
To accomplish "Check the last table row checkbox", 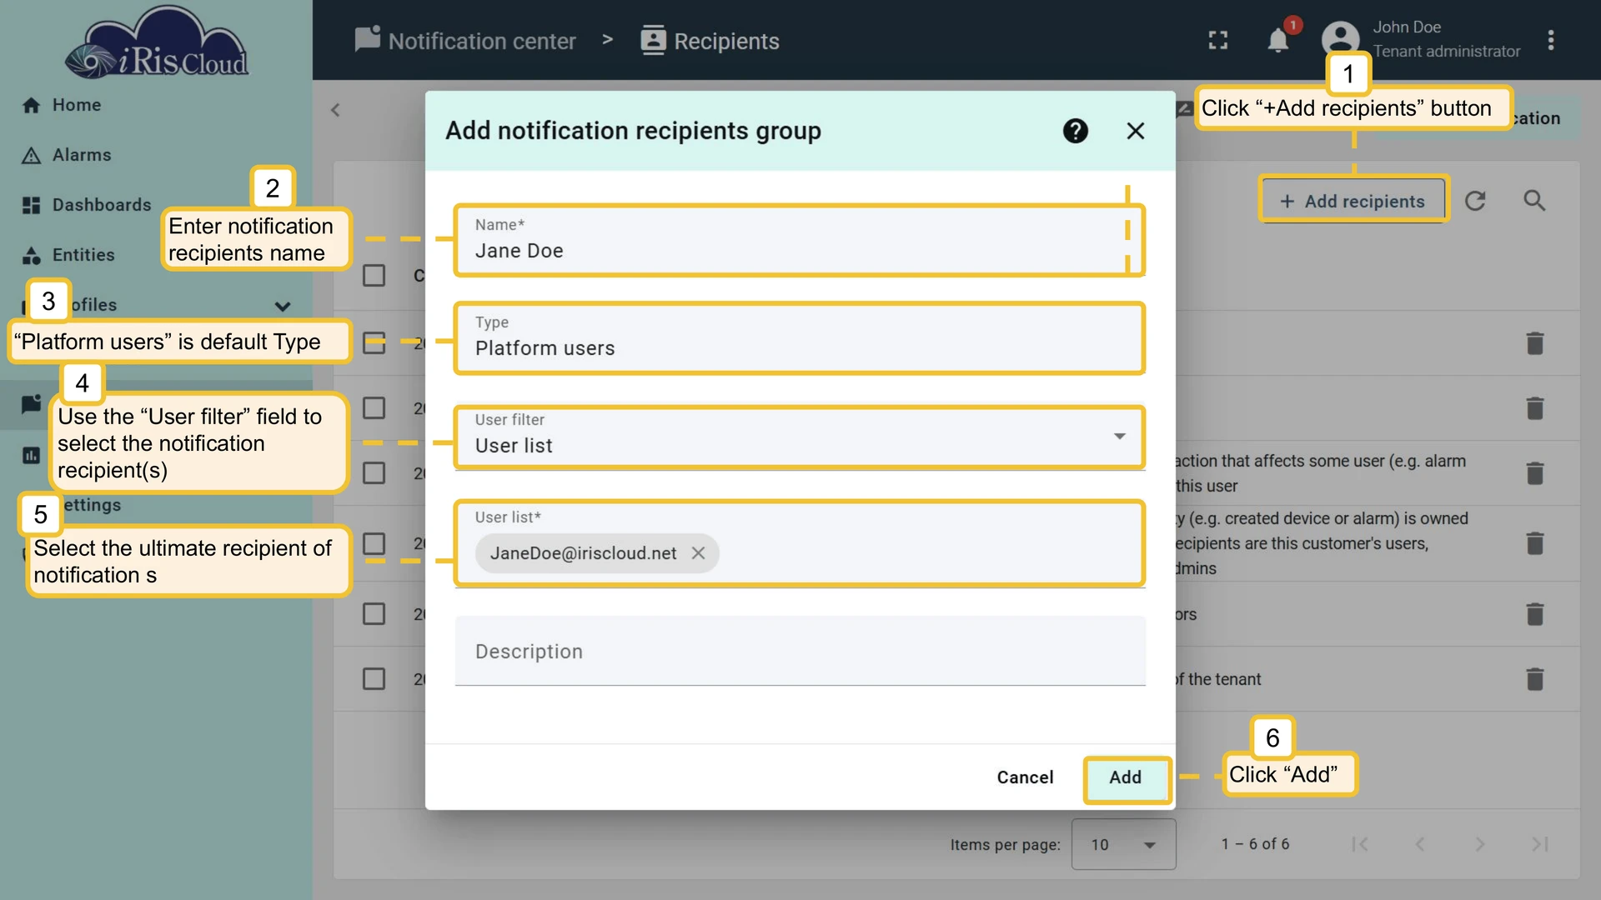I will [x=374, y=678].
